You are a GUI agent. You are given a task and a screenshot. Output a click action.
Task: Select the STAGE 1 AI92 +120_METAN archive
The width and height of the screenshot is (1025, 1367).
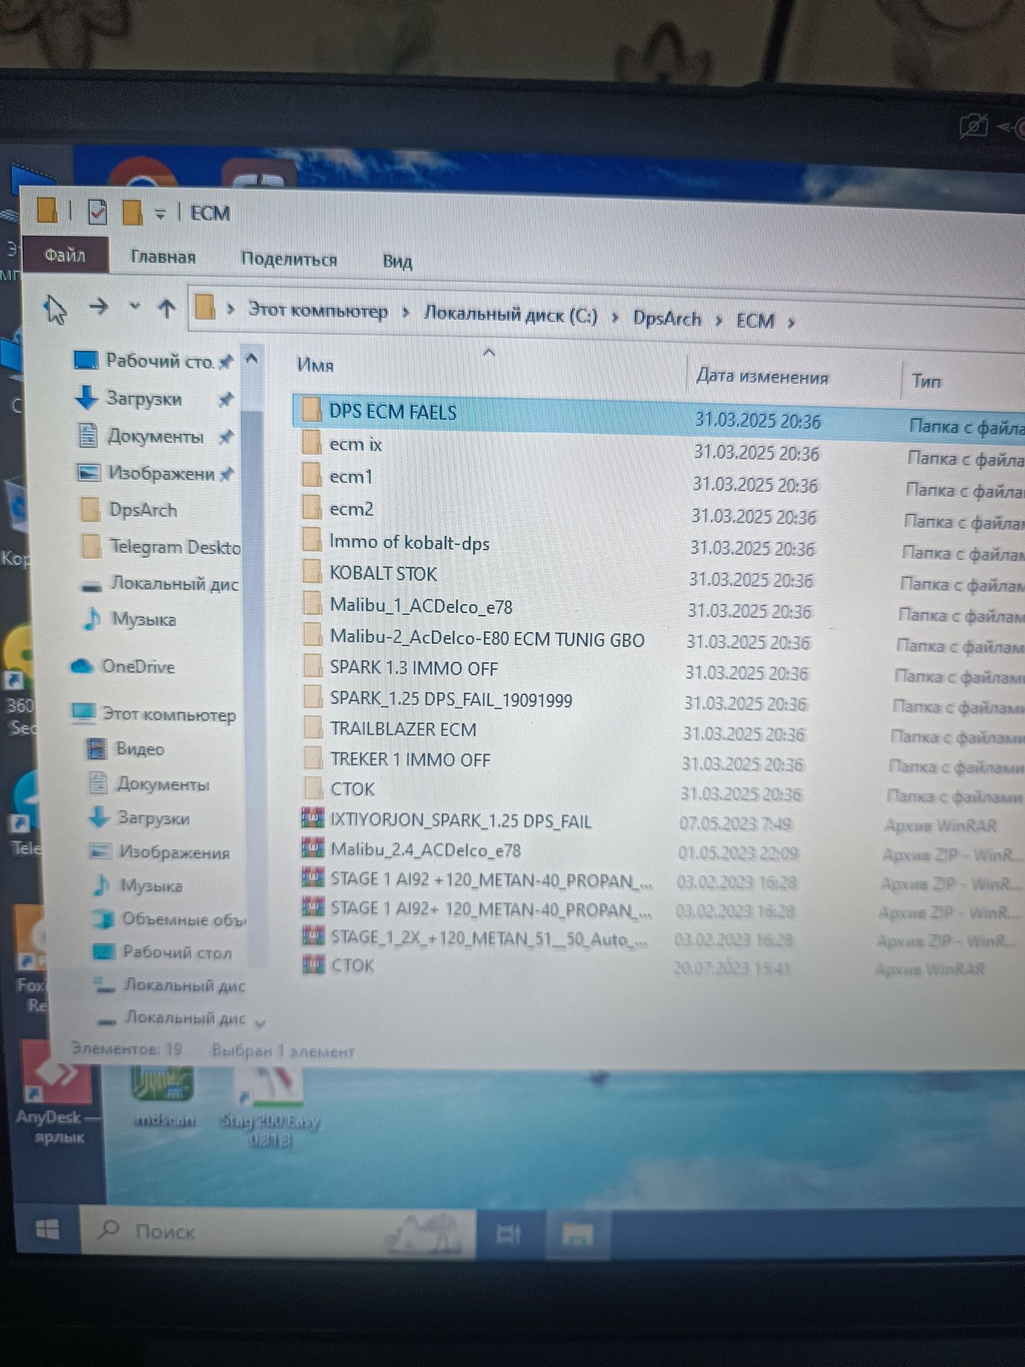tap(491, 880)
